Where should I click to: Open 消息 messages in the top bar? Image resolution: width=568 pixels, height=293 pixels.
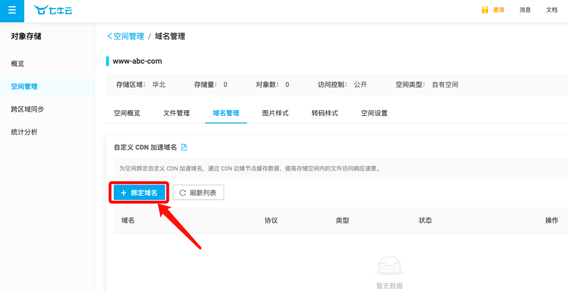(525, 10)
